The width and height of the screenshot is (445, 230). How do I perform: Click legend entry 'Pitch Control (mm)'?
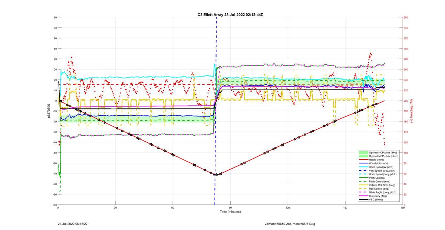(380, 182)
